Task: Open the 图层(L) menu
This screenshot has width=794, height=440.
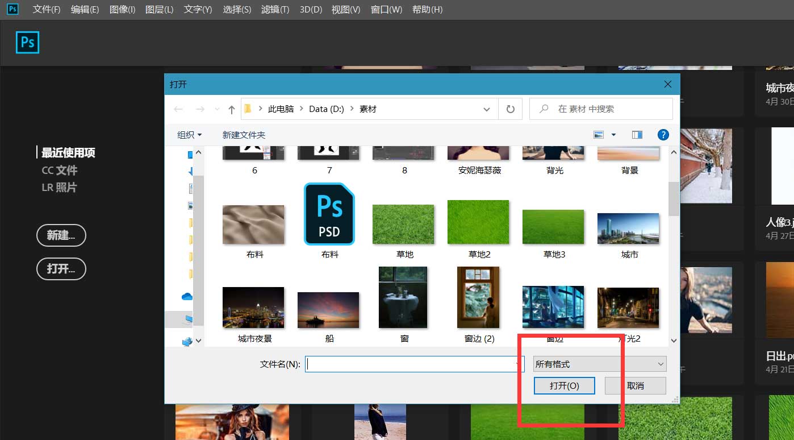Action: click(160, 10)
